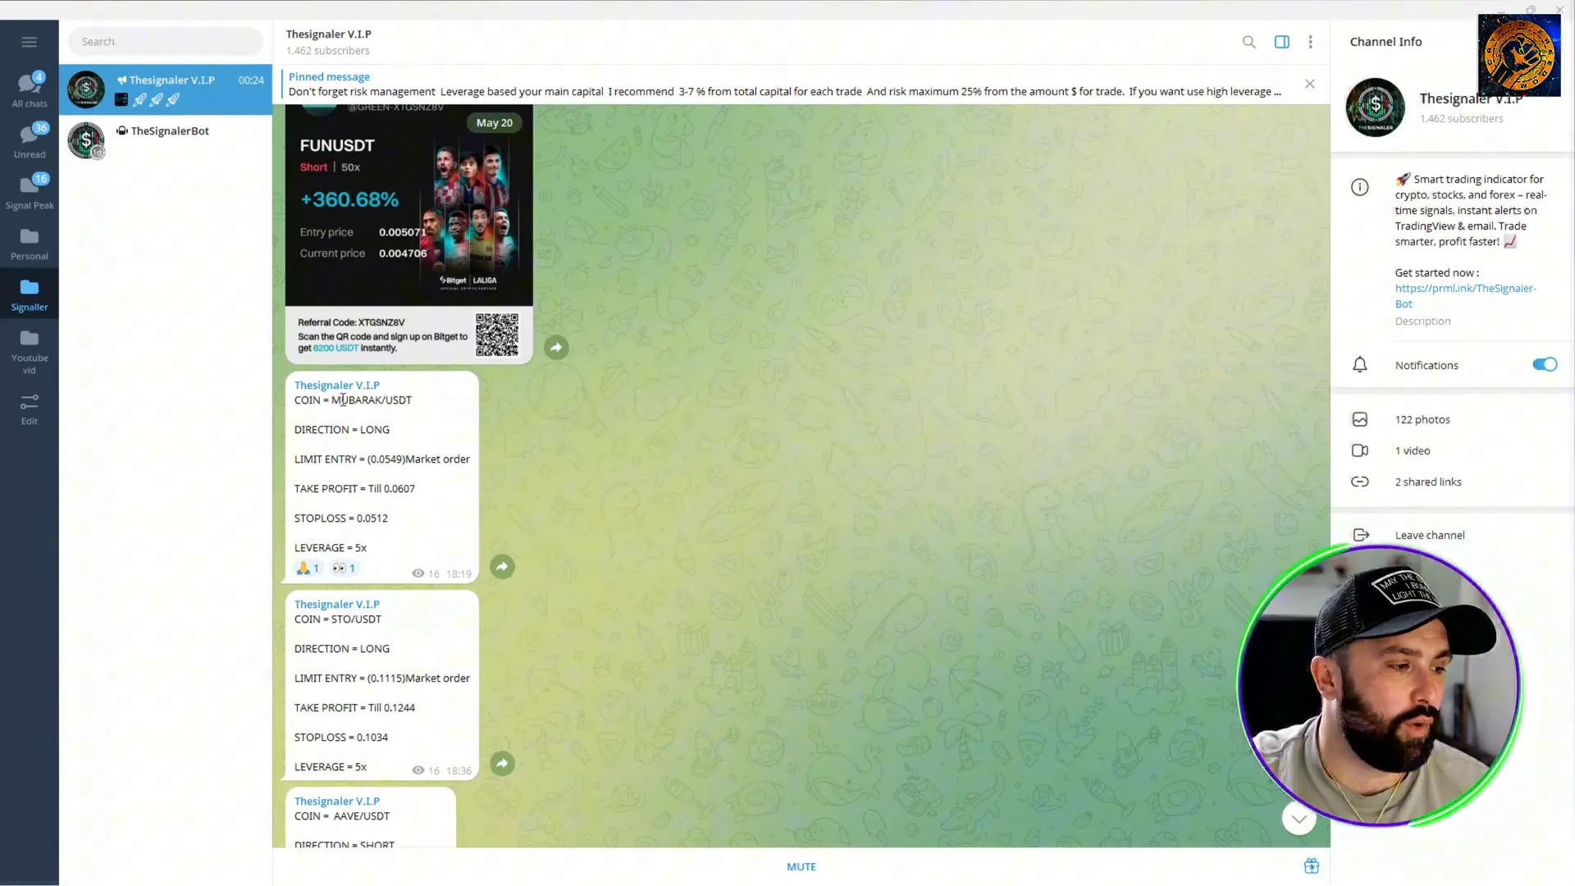
Task: Open the TheSignalerBot chat
Action: coord(166,140)
